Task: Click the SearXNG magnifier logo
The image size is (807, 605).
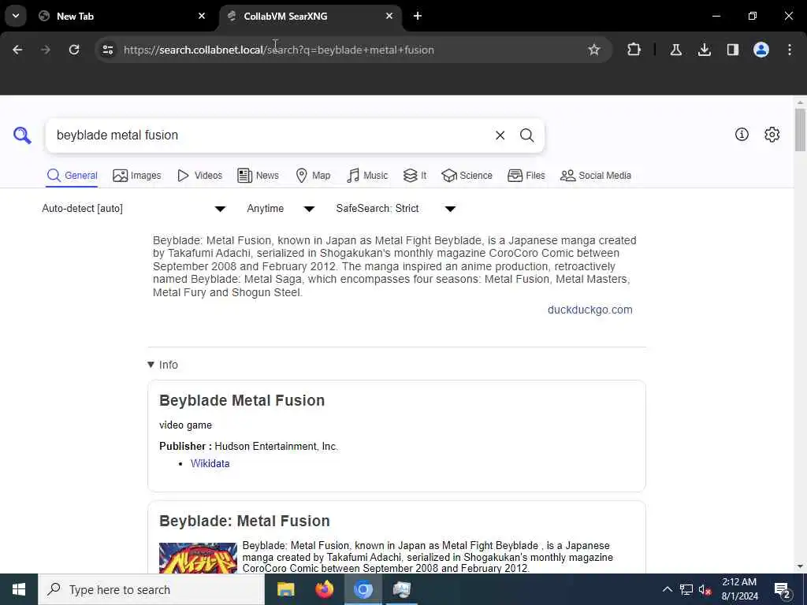Action: tap(22, 135)
